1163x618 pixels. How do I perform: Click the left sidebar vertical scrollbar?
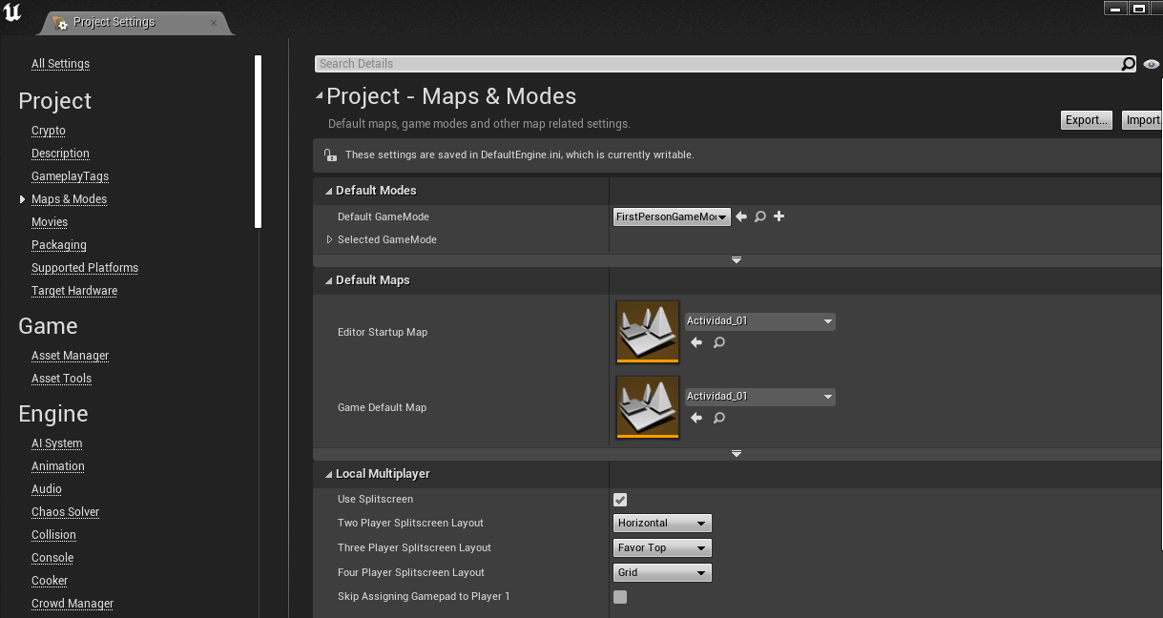click(258, 141)
